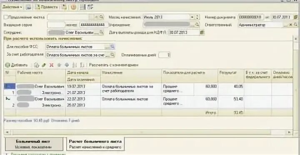Click the toolbar icon right after Провести
Image resolution: width=300 pixels, height=155 pixels.
[65, 7]
